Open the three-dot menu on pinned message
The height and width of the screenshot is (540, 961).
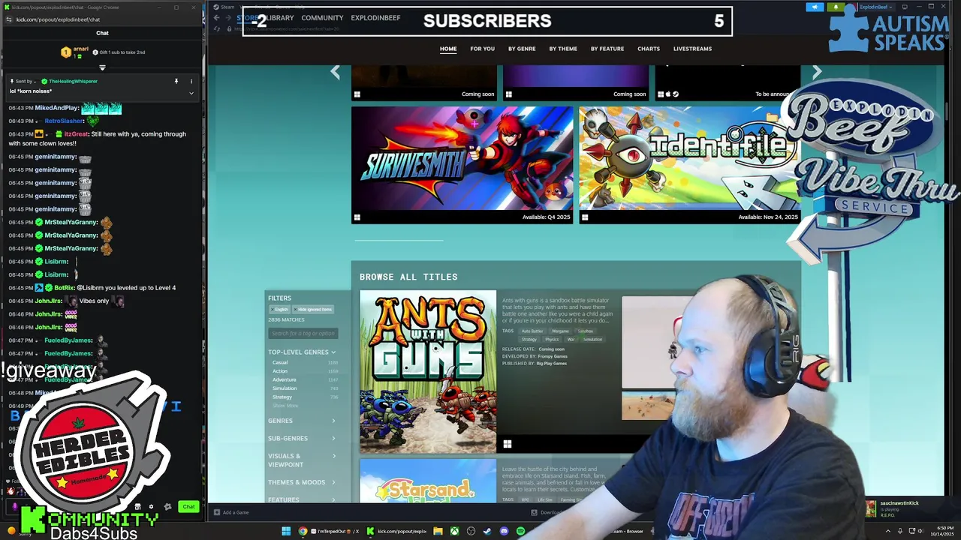[191, 81]
